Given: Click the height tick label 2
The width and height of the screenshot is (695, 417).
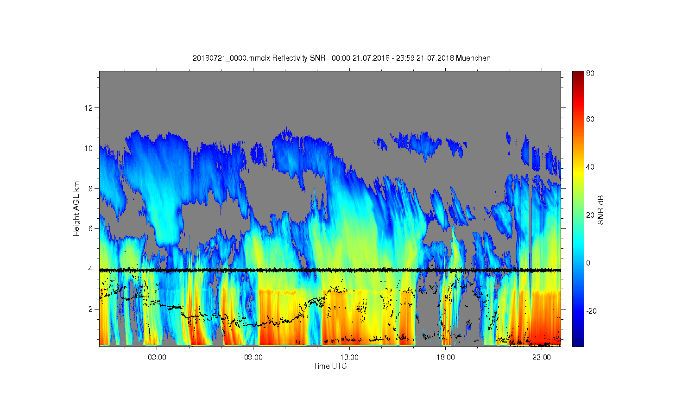Looking at the screenshot, I should 91,309.
